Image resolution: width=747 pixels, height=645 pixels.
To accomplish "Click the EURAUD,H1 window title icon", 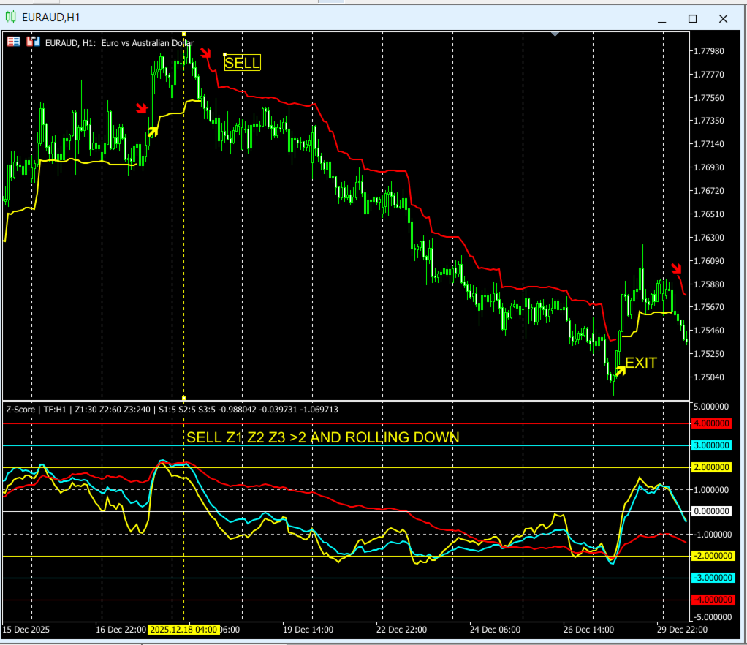I will click(10, 17).
